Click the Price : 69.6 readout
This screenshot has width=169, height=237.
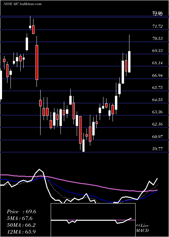[x=21, y=212]
